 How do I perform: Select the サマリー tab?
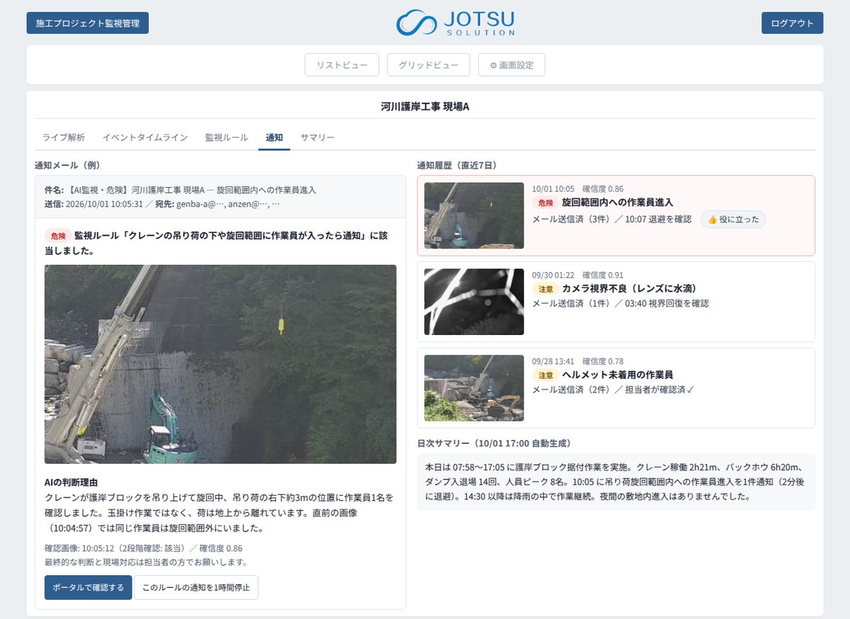tap(317, 137)
